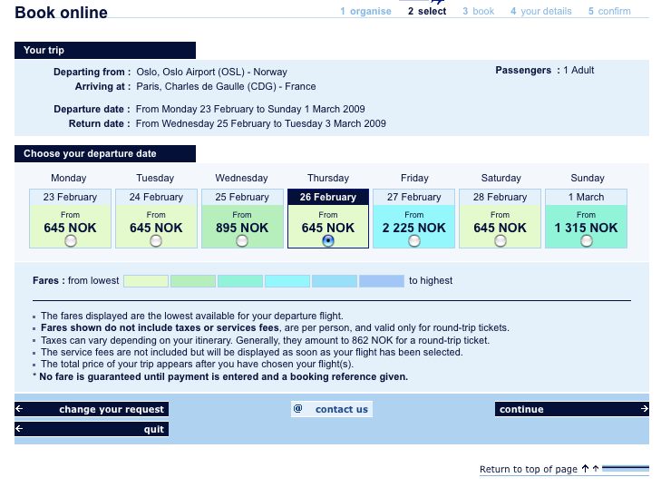Click the 1 315 NOK fare price
The image size is (661, 487).
[x=586, y=228]
